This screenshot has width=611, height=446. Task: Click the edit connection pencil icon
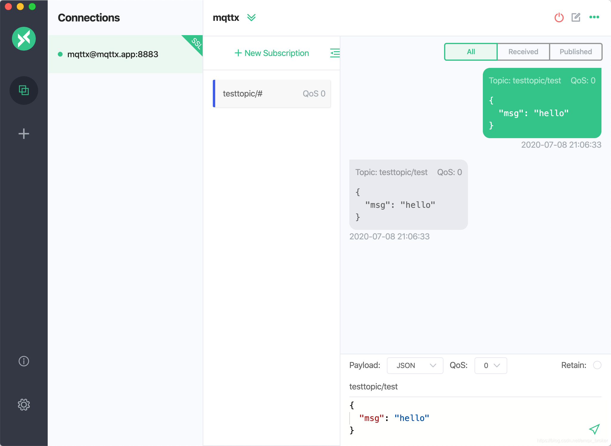(576, 18)
